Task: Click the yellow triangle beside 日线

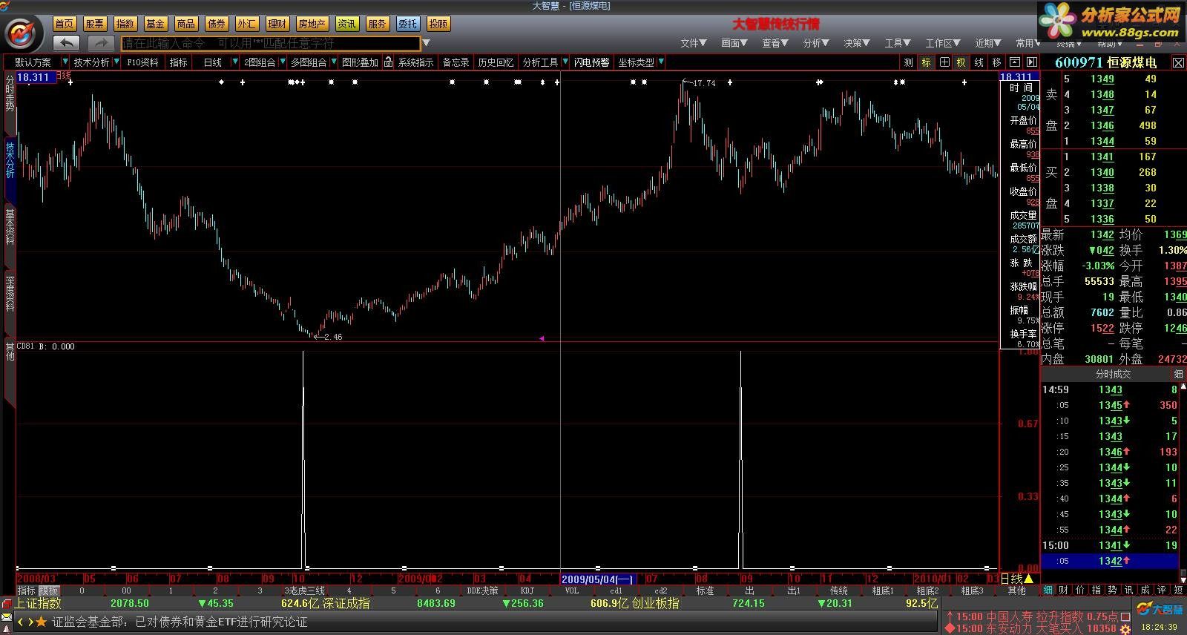Action: pyautogui.click(x=1028, y=579)
